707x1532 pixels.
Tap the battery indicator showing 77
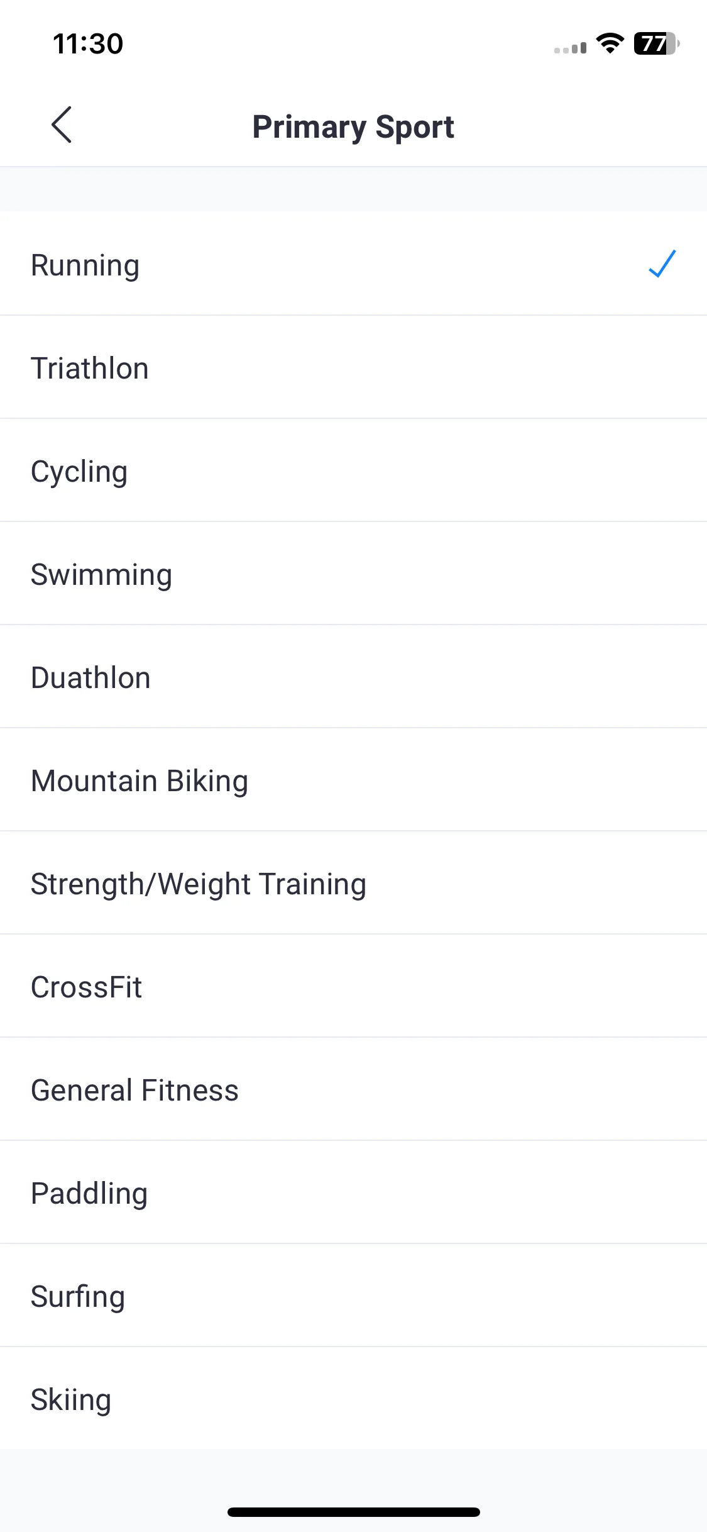pos(656,43)
